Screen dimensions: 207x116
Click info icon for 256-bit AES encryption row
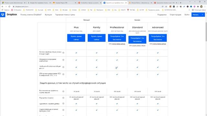pos(63,74)
